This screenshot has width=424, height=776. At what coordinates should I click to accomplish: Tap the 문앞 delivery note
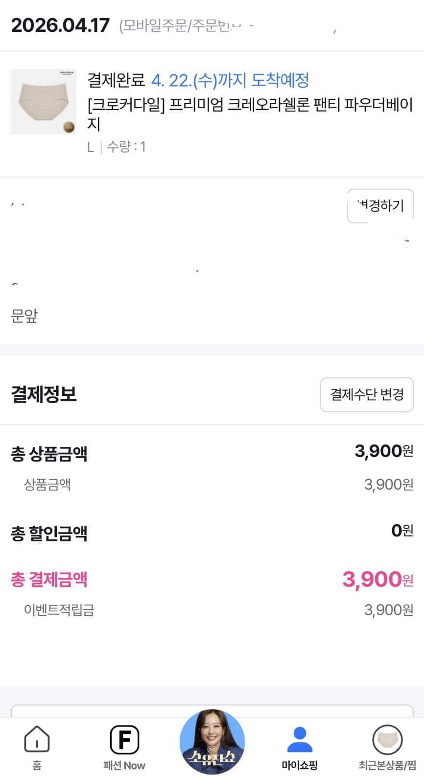24,316
